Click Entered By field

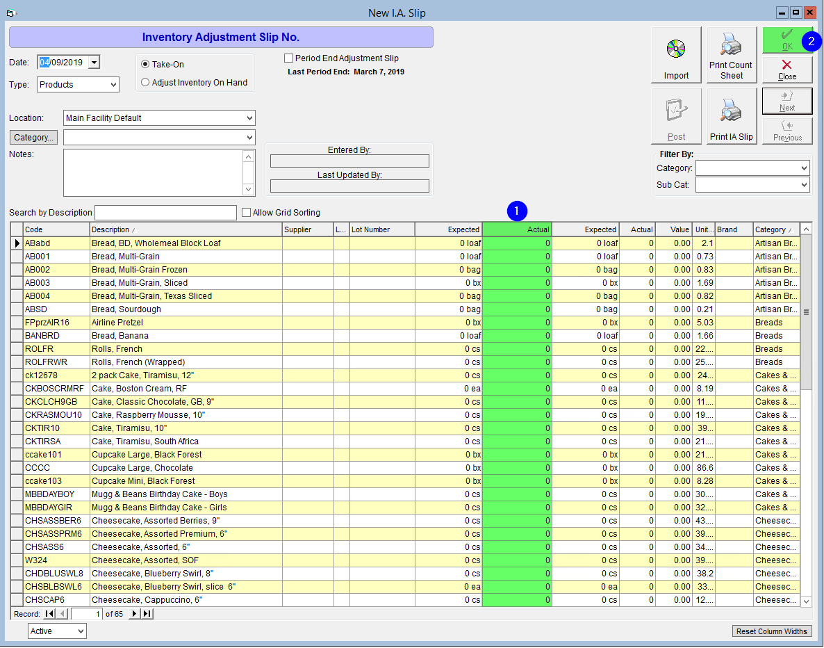(349, 161)
